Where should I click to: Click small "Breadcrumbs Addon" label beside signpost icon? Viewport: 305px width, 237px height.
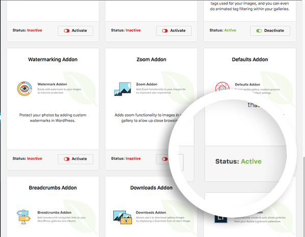click(x=54, y=213)
